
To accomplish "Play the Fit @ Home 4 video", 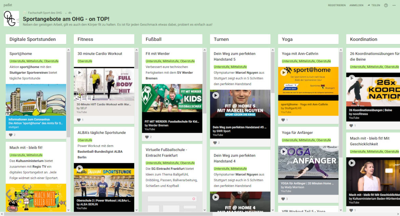I will [216, 198].
